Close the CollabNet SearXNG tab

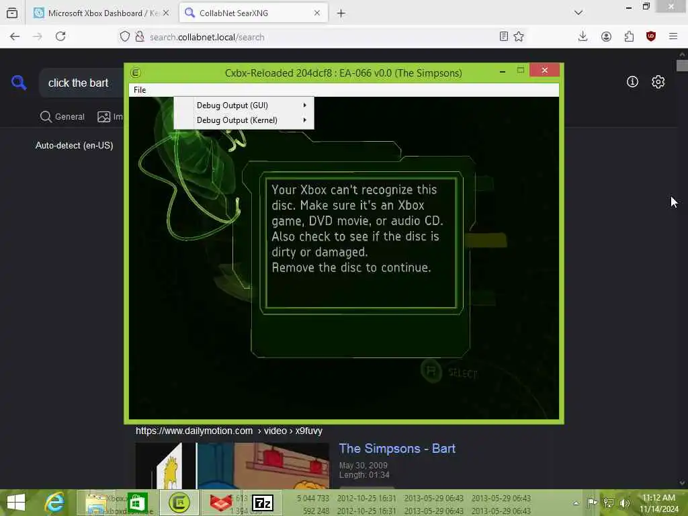(317, 13)
